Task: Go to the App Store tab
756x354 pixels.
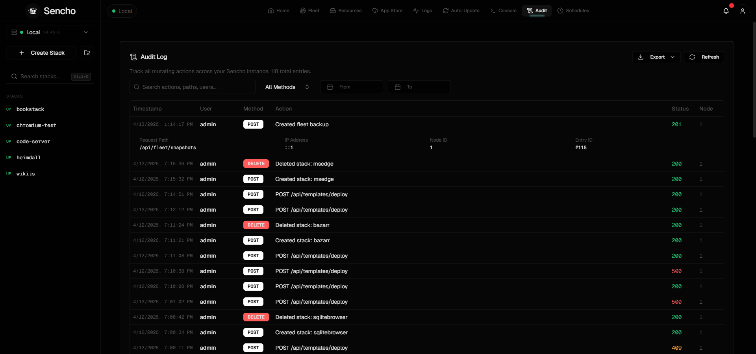Action: (x=387, y=11)
